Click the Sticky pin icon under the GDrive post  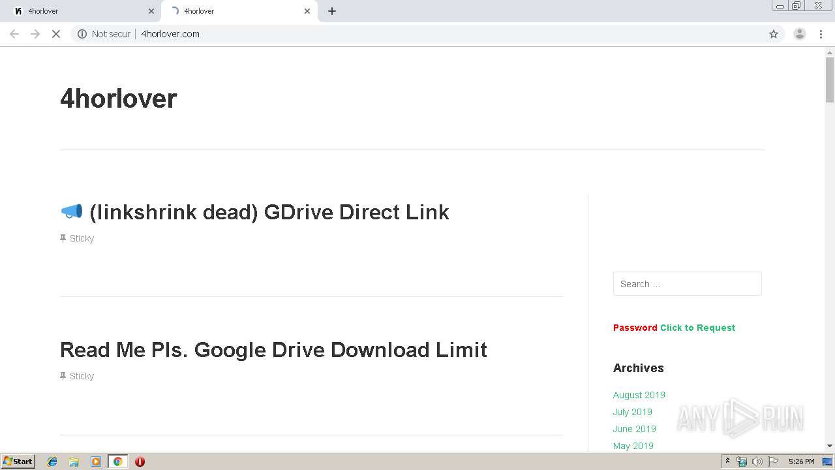point(63,238)
